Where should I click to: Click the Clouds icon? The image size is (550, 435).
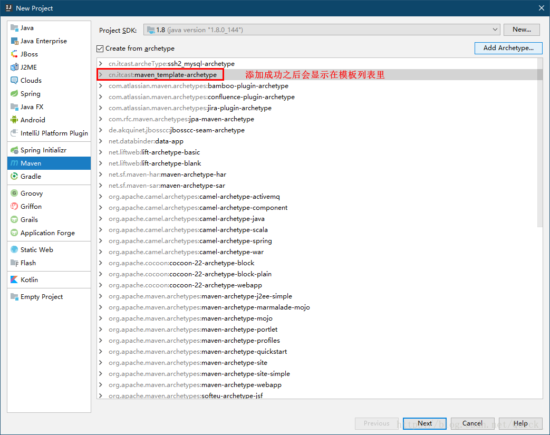tap(14, 80)
